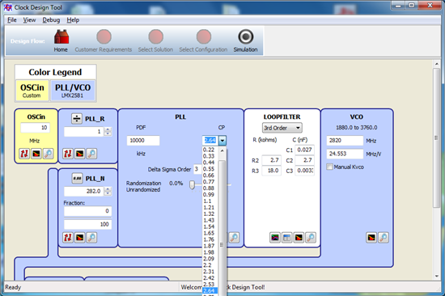Open the CP current dropdown arrow
445x296 pixels.
click(222, 140)
